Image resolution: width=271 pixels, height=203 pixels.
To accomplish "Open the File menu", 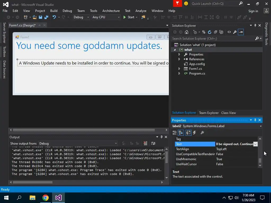I will 5,11.
